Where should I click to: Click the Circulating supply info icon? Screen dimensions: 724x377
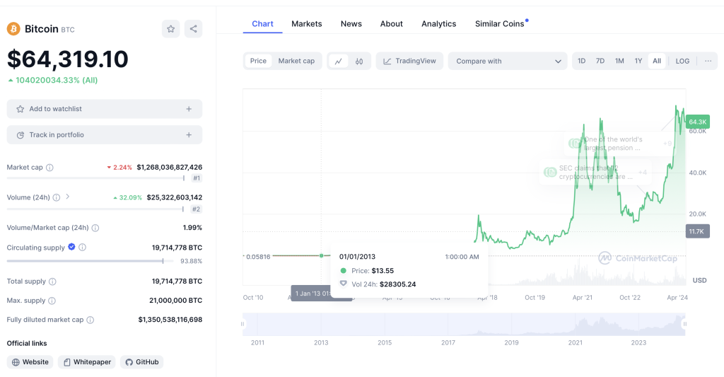tap(82, 247)
